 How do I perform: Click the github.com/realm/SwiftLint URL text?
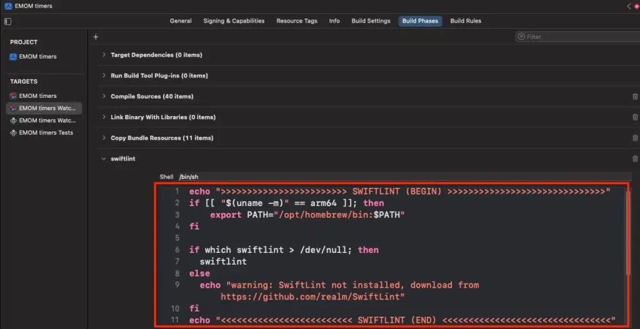pyautogui.click(x=312, y=297)
